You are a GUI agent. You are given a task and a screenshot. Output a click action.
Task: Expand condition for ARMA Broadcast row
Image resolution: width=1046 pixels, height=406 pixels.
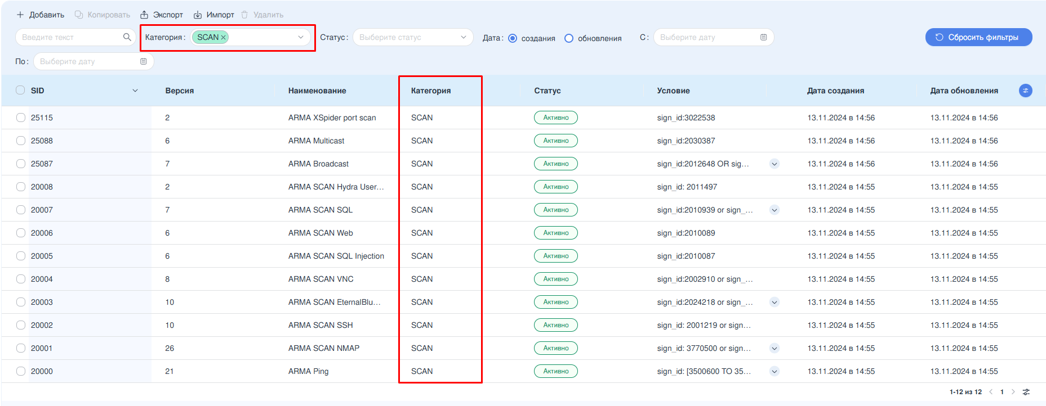(x=775, y=164)
